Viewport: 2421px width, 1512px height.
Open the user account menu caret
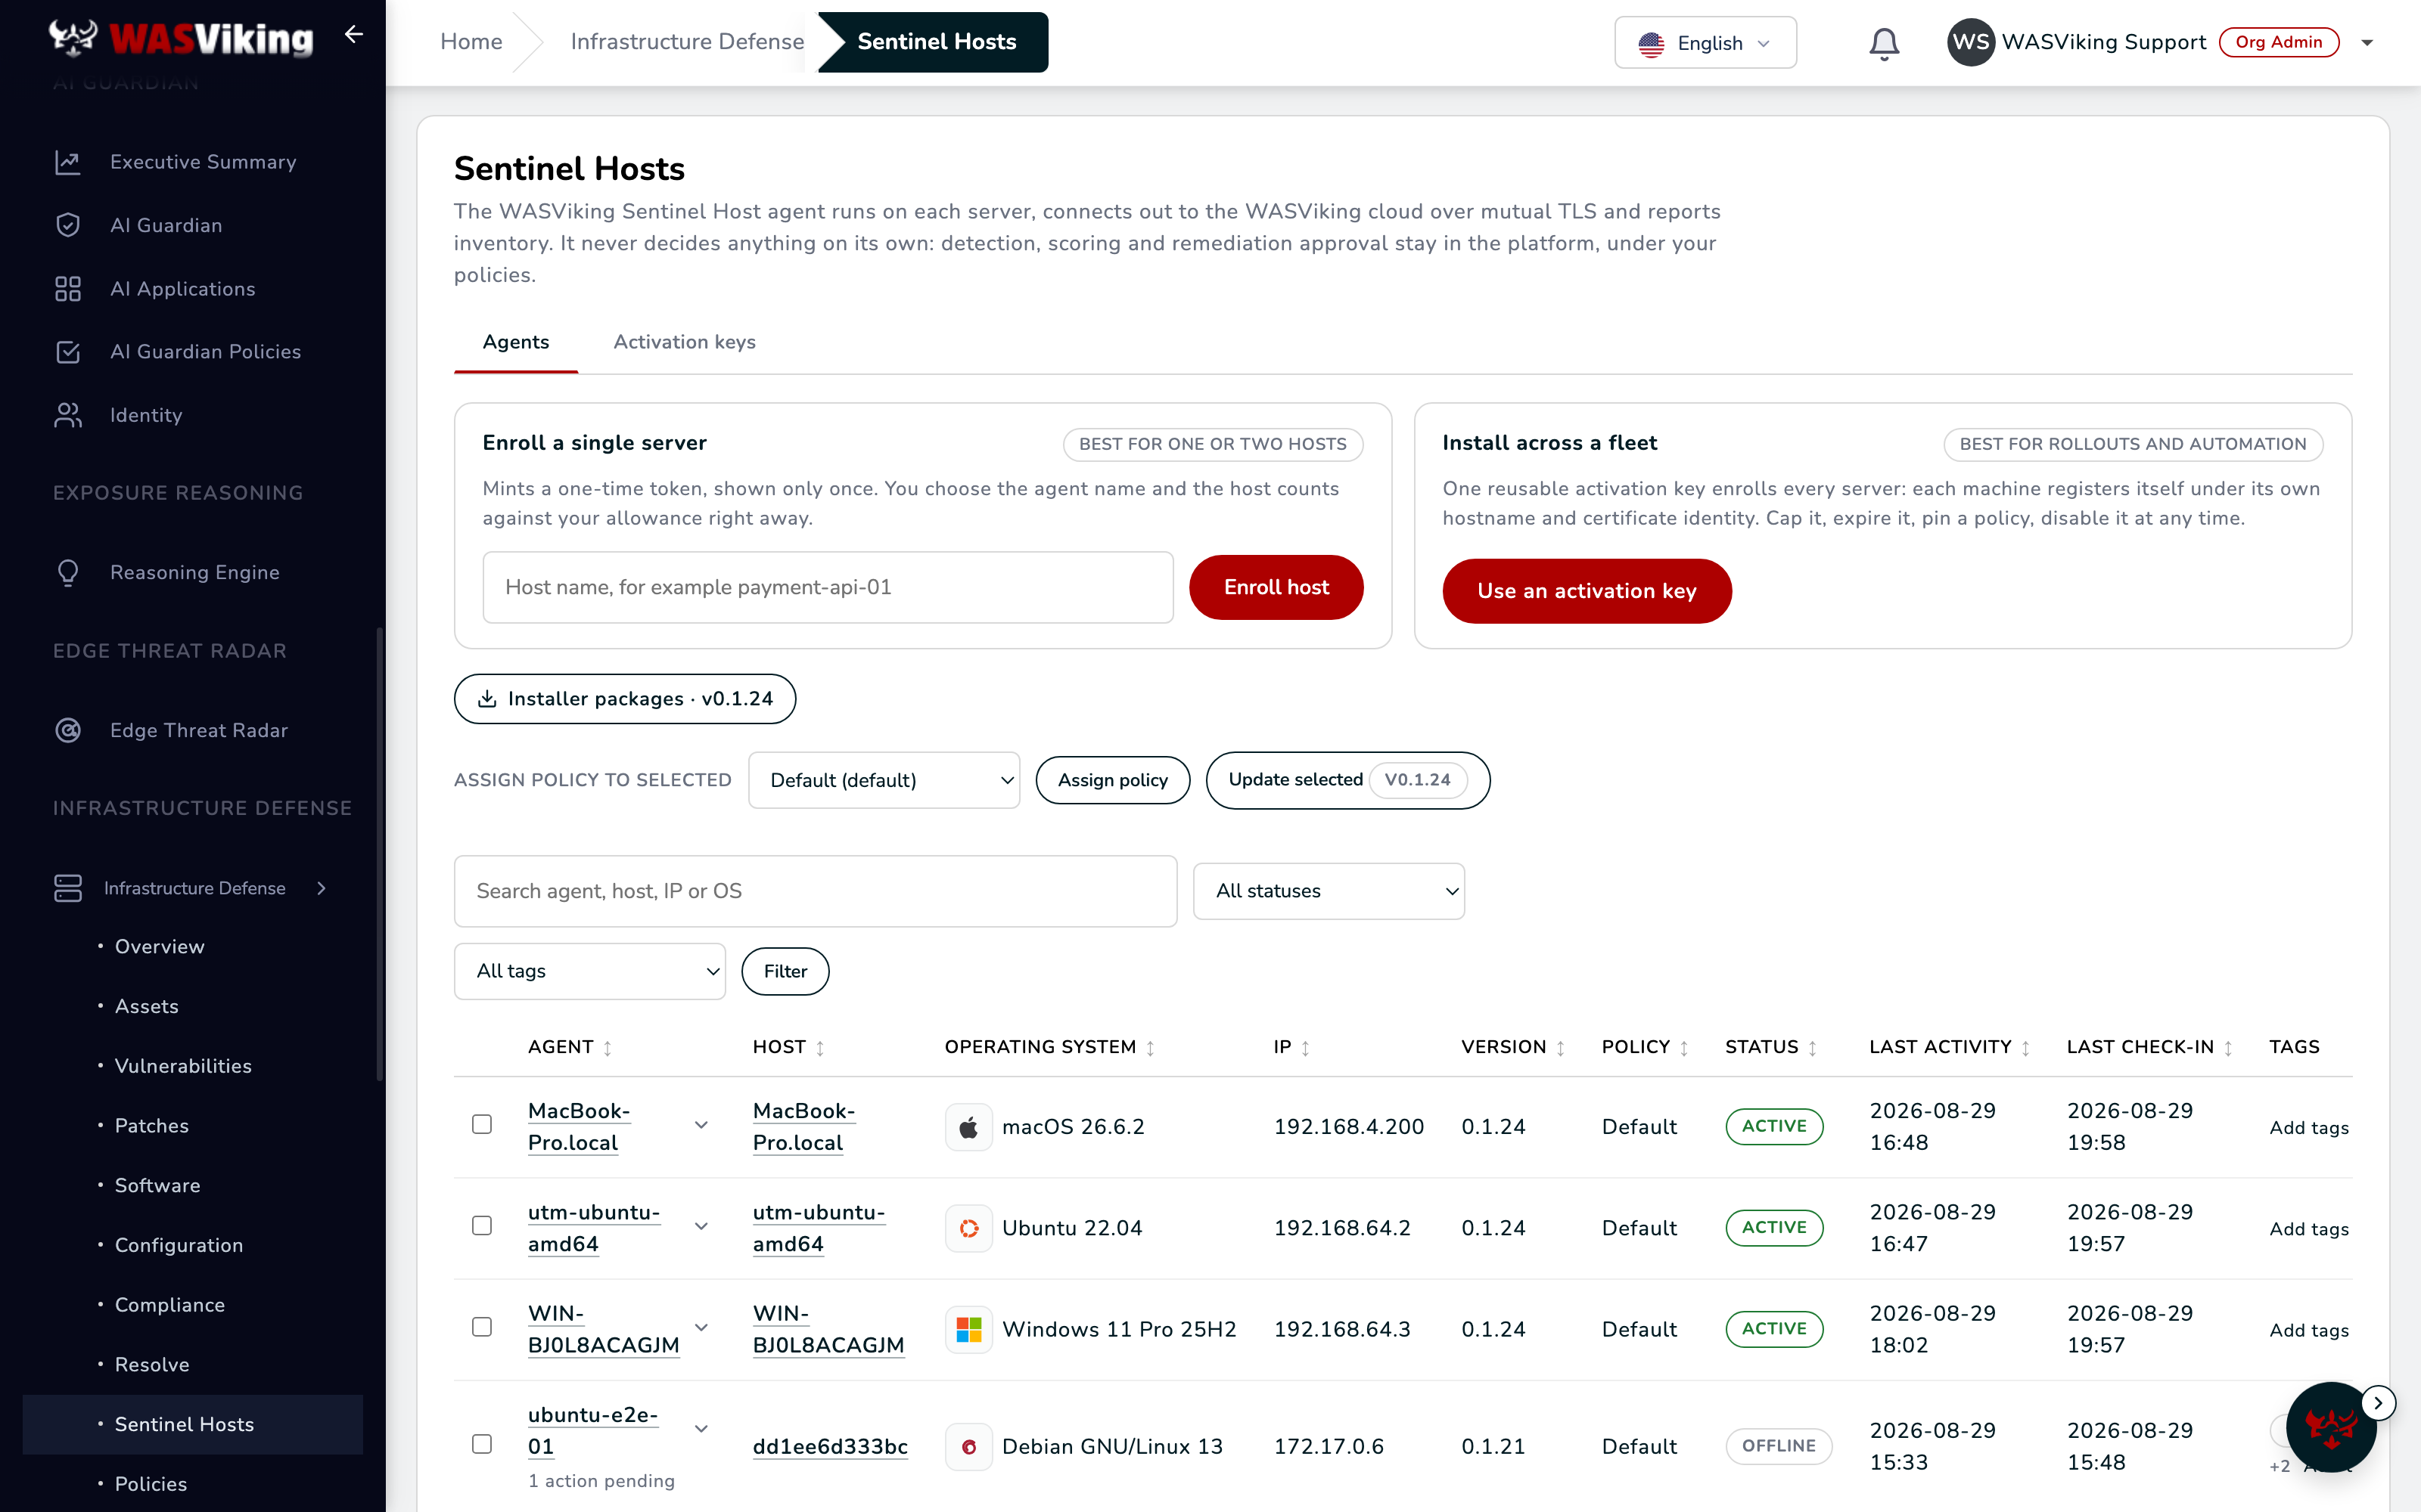pos(2367,43)
